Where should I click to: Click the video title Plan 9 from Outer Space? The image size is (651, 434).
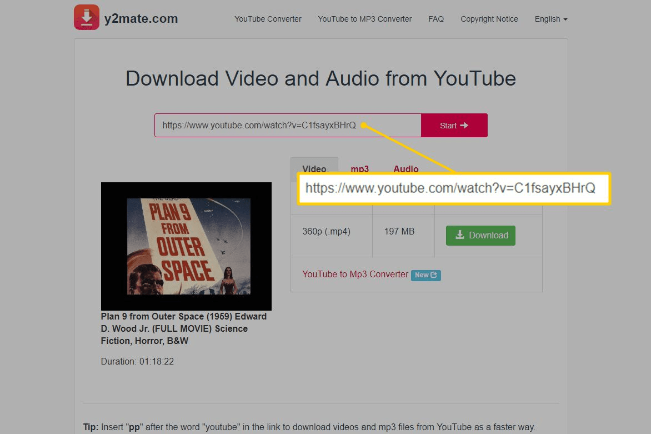(x=183, y=328)
